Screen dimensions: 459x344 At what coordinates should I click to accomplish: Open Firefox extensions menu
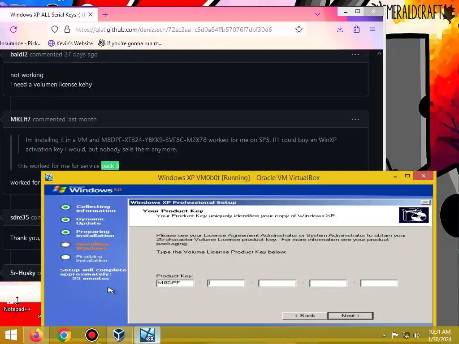click(x=356, y=29)
